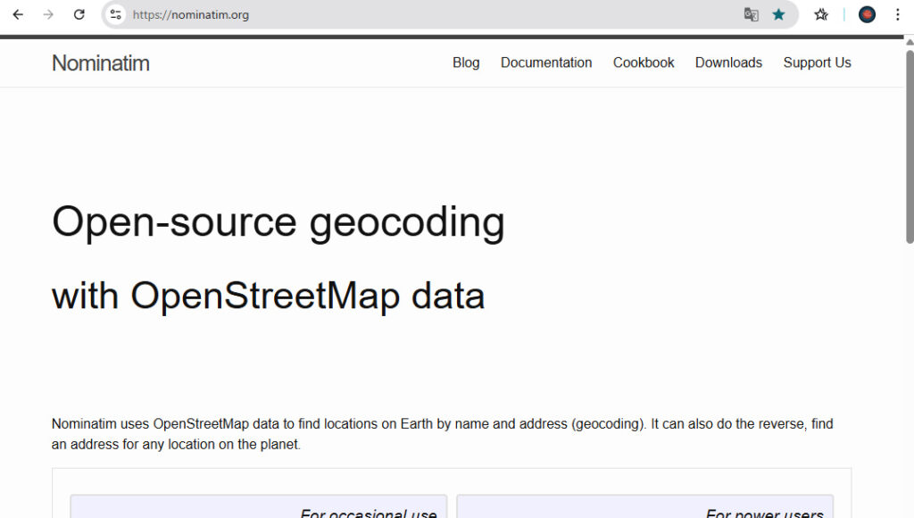The width and height of the screenshot is (914, 518).
Task: Open the Blog navigation item
Action: pyautogui.click(x=466, y=63)
